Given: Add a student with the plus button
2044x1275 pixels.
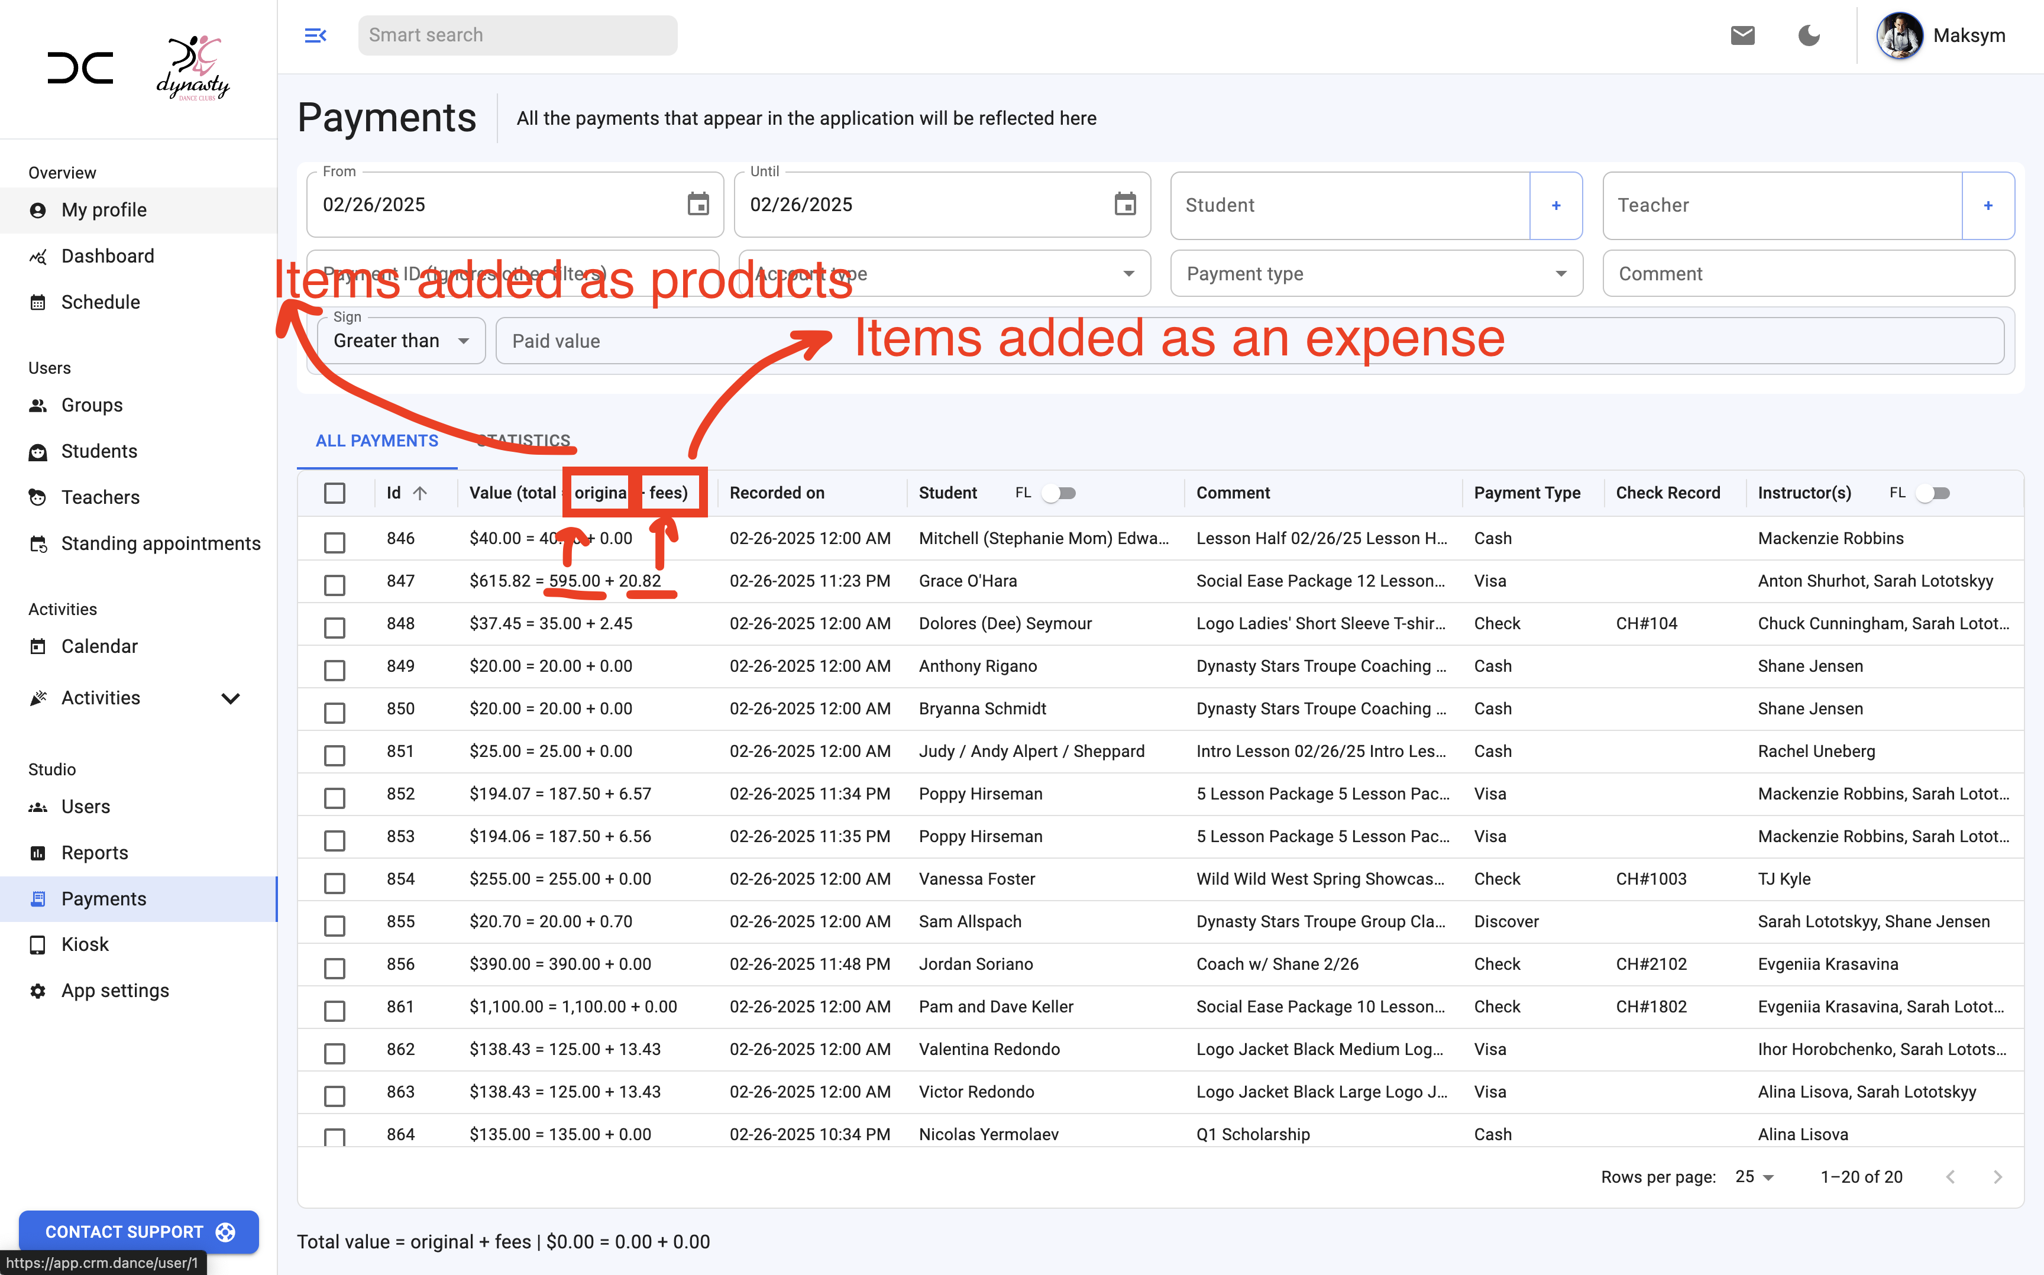Looking at the screenshot, I should point(1555,206).
